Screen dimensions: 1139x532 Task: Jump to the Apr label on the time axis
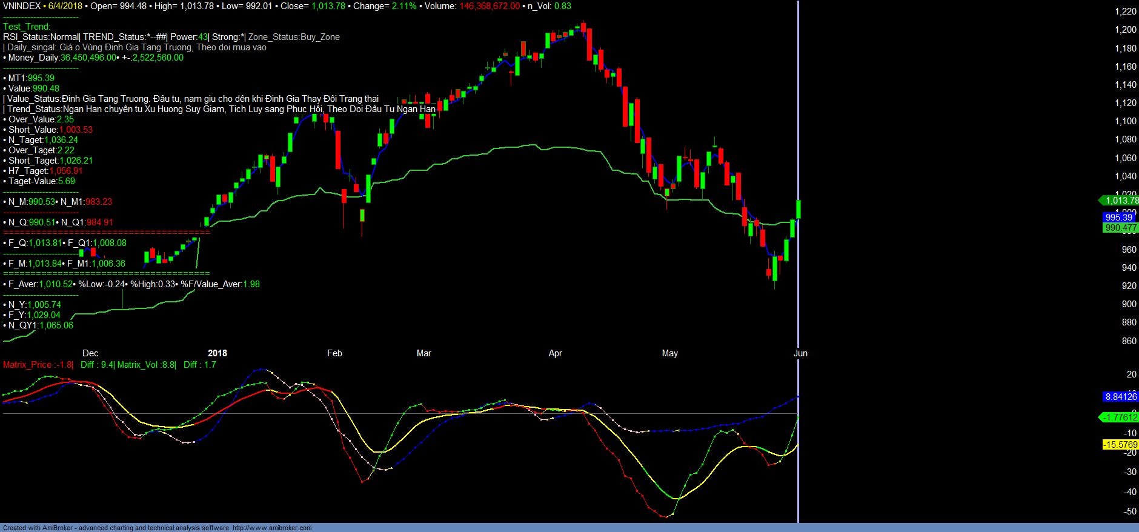point(555,353)
